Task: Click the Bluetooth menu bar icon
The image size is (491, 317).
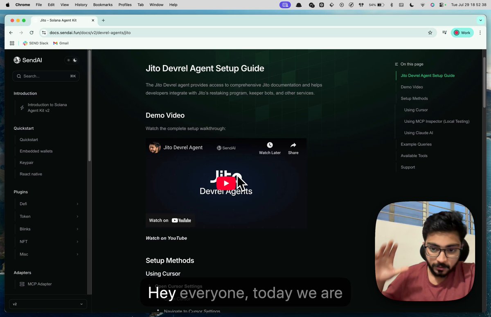Action: point(391,5)
